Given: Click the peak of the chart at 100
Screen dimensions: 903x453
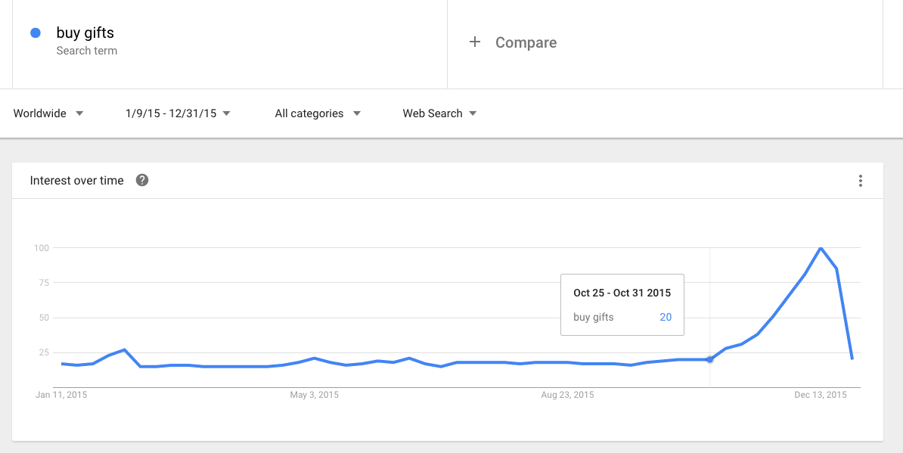Looking at the screenshot, I should coord(820,247).
